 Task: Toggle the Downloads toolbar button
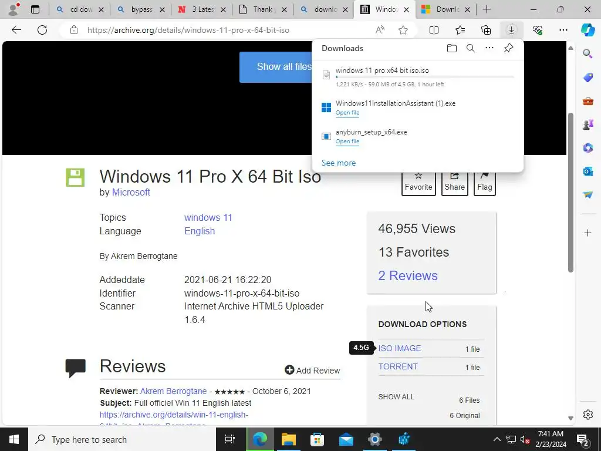(x=511, y=30)
